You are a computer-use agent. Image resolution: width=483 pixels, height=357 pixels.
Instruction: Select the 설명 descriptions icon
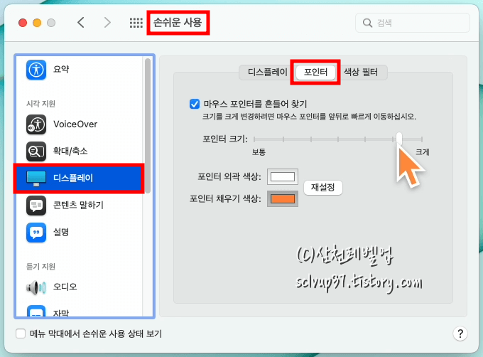pyautogui.click(x=36, y=233)
